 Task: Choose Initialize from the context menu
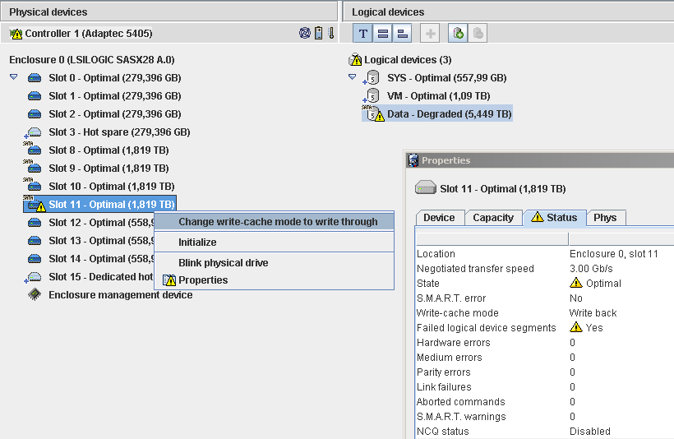(x=197, y=243)
